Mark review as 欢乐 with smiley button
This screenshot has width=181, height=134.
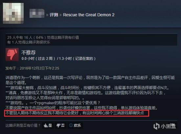tap(75, 125)
